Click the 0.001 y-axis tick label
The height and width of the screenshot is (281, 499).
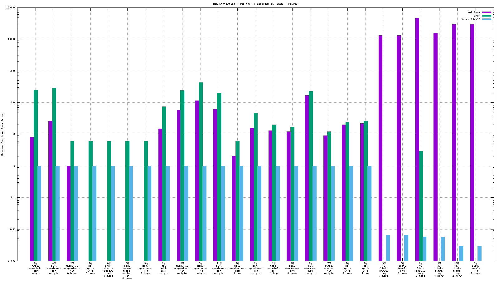12,261
